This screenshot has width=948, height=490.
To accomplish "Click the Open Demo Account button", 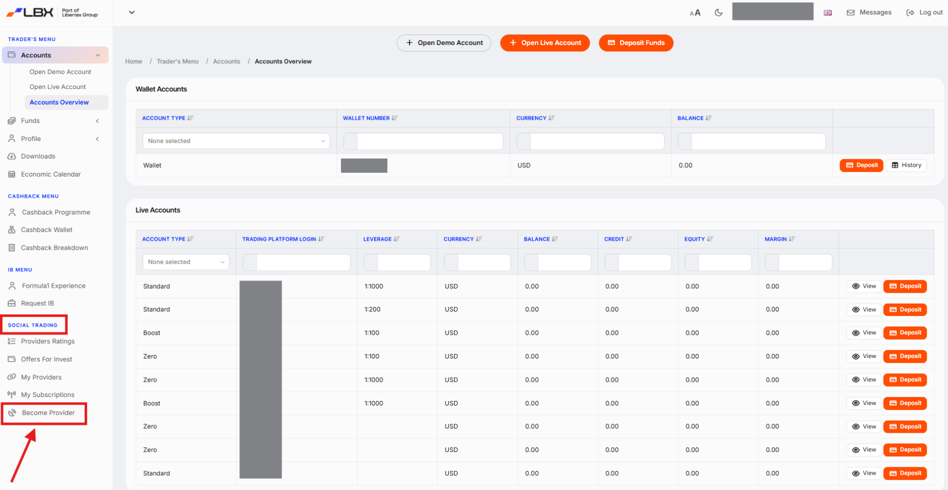I will [444, 43].
